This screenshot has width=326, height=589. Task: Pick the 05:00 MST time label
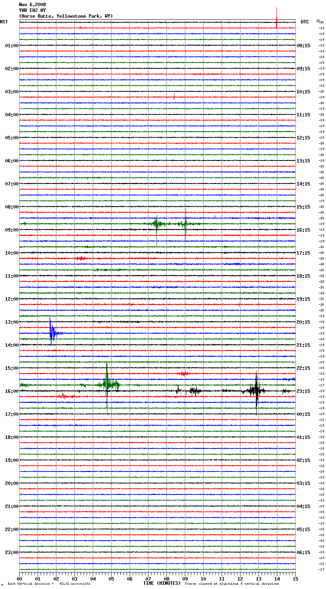12,138
